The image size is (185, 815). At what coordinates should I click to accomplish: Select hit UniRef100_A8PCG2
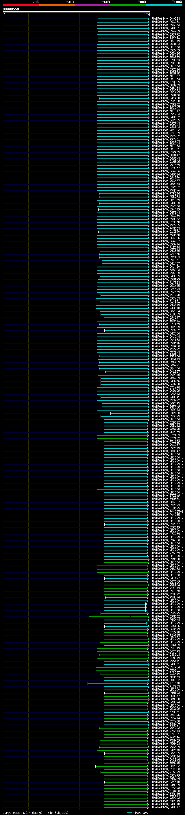coord(166,766)
